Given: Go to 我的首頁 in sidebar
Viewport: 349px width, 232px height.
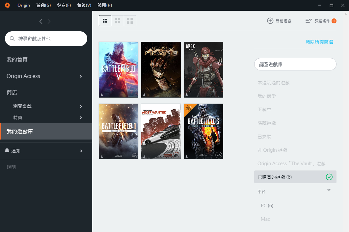Looking at the screenshot, I should coord(17,59).
